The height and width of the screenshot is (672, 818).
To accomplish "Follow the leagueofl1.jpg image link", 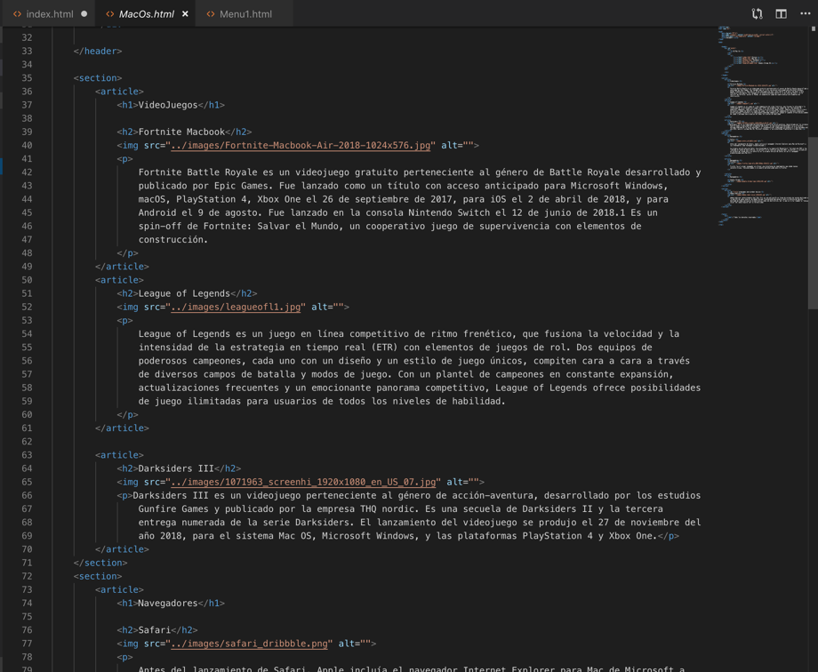I will pyautogui.click(x=236, y=307).
